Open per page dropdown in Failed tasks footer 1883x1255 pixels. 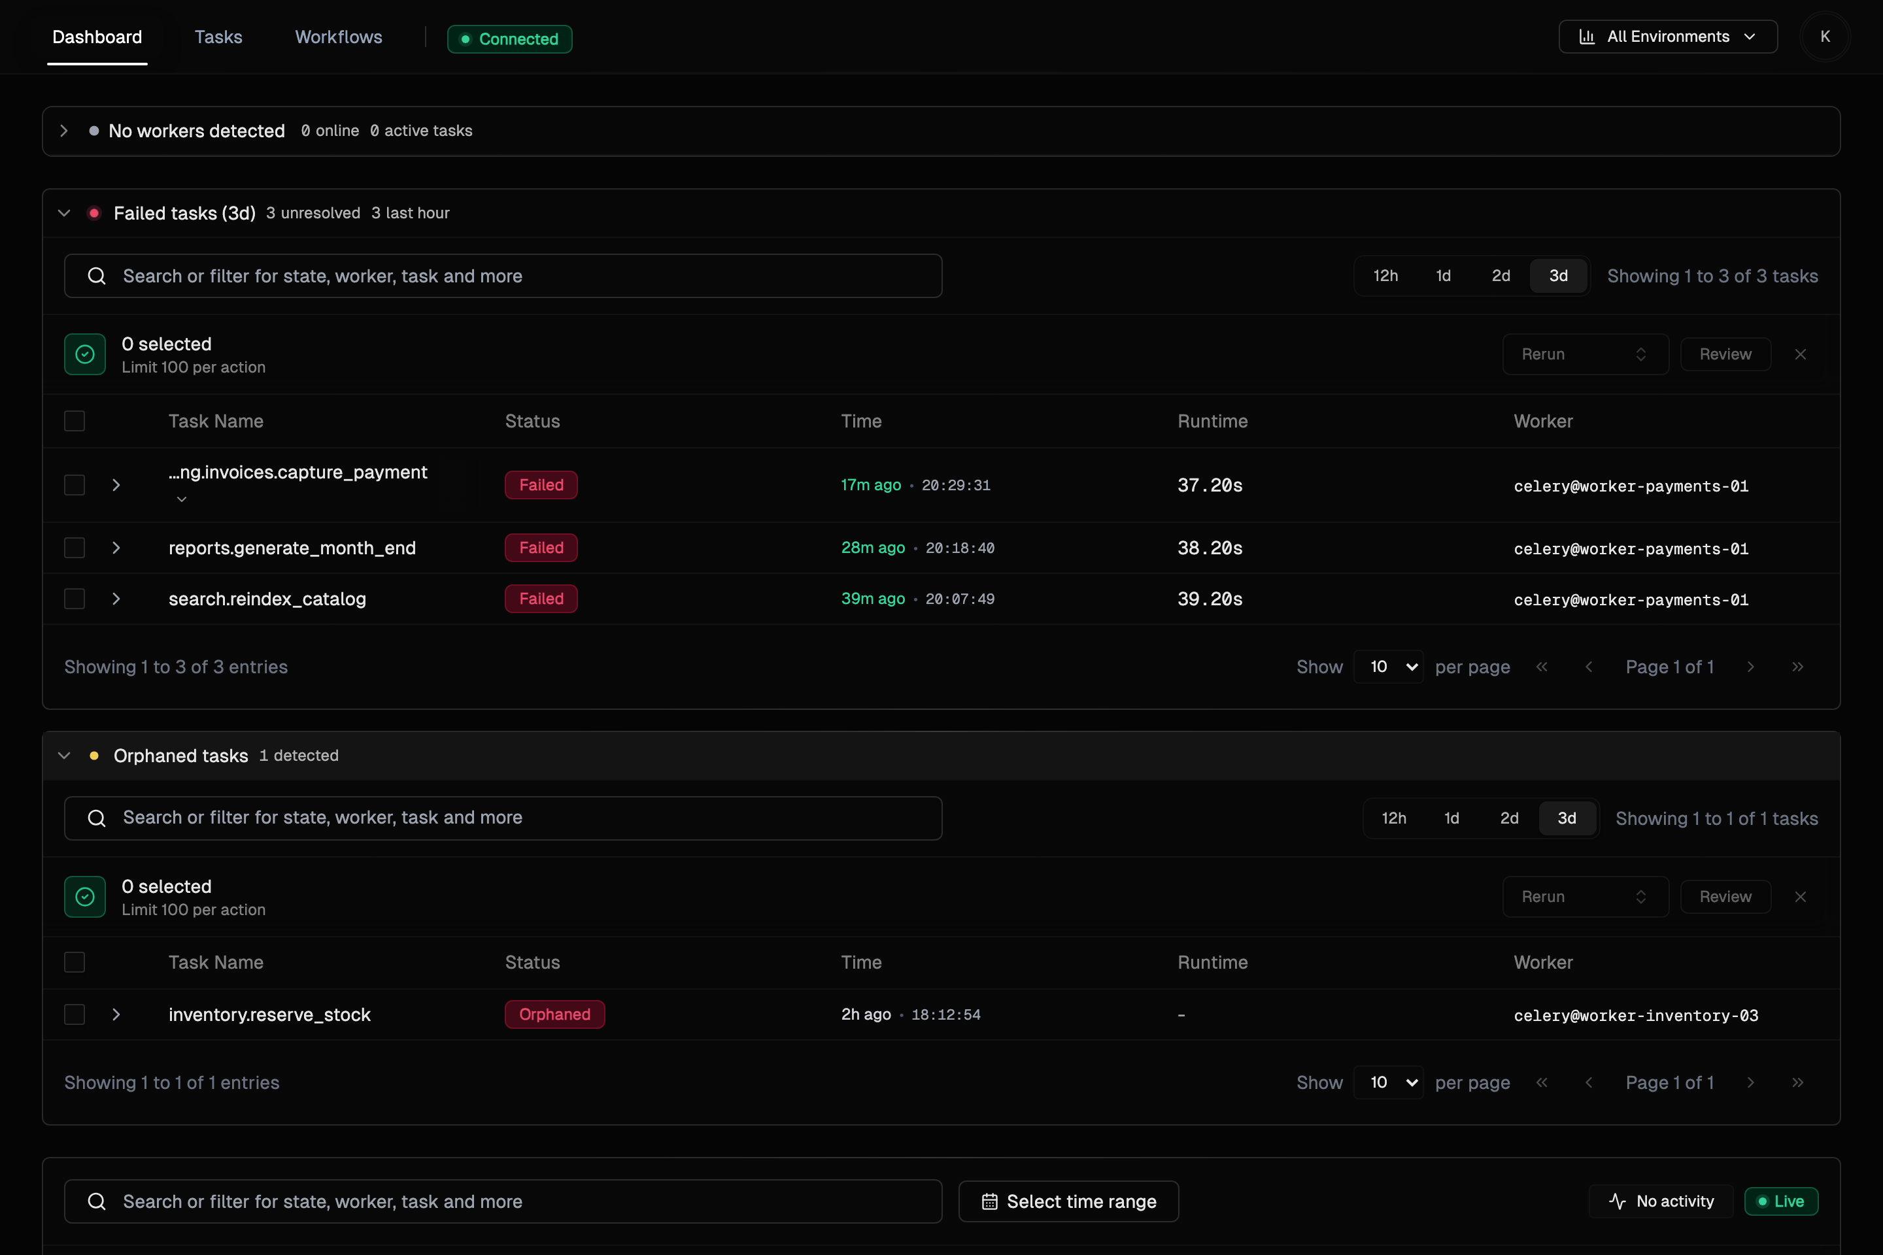(1388, 667)
